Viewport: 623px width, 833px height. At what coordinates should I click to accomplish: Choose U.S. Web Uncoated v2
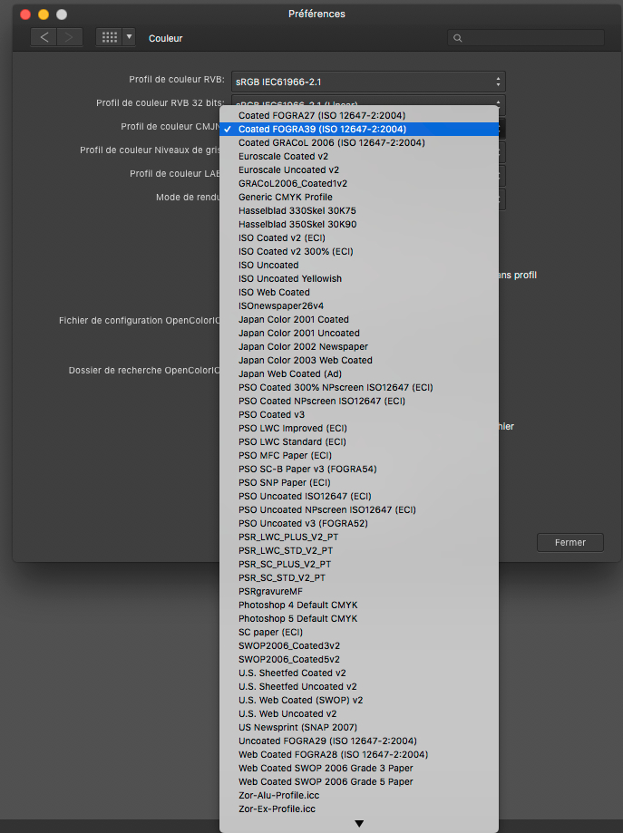click(359, 714)
